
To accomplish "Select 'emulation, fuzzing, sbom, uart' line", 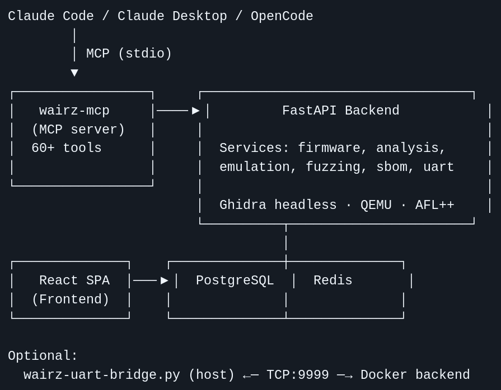I will point(336,167).
